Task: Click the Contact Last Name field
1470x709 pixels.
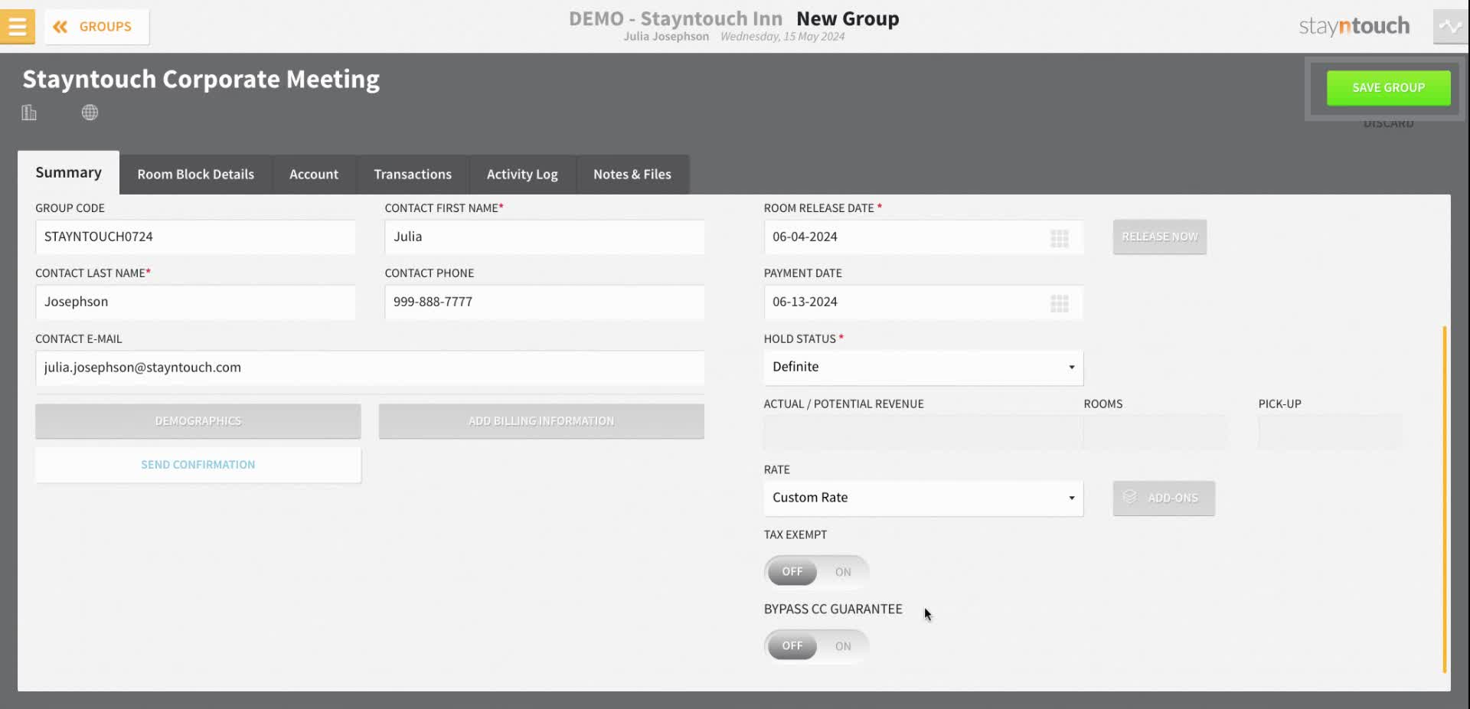Action: (195, 302)
